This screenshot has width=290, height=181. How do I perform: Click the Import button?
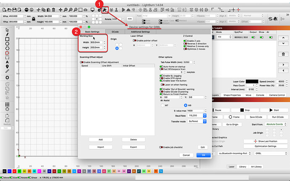pyautogui.click(x=100, y=147)
